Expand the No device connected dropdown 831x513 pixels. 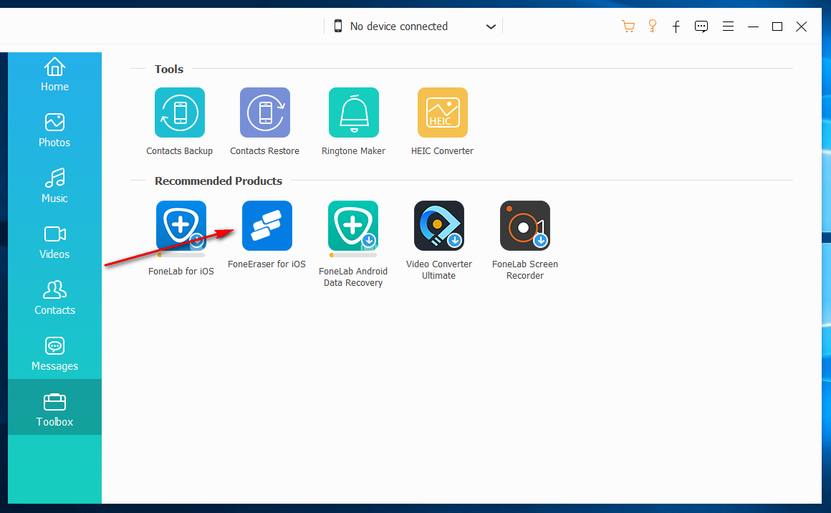click(x=491, y=27)
